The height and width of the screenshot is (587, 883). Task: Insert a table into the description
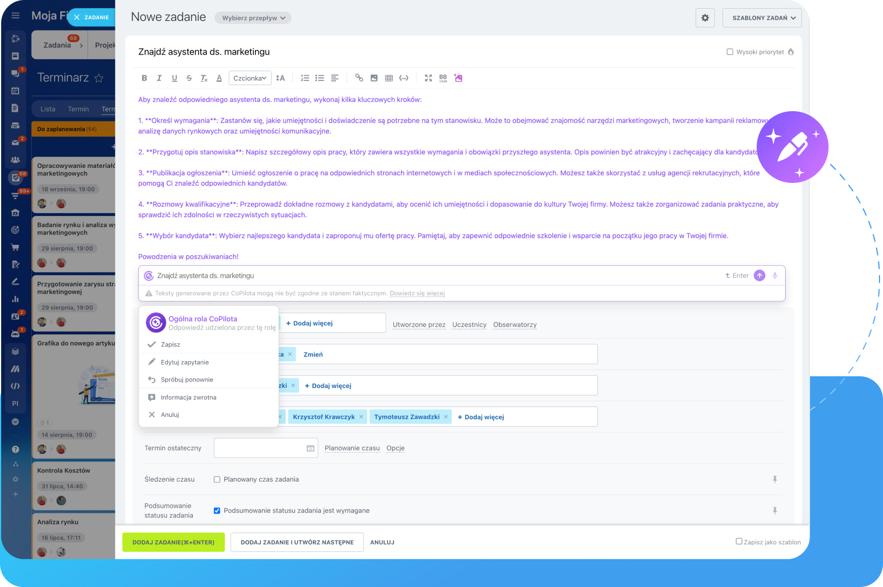pos(389,78)
